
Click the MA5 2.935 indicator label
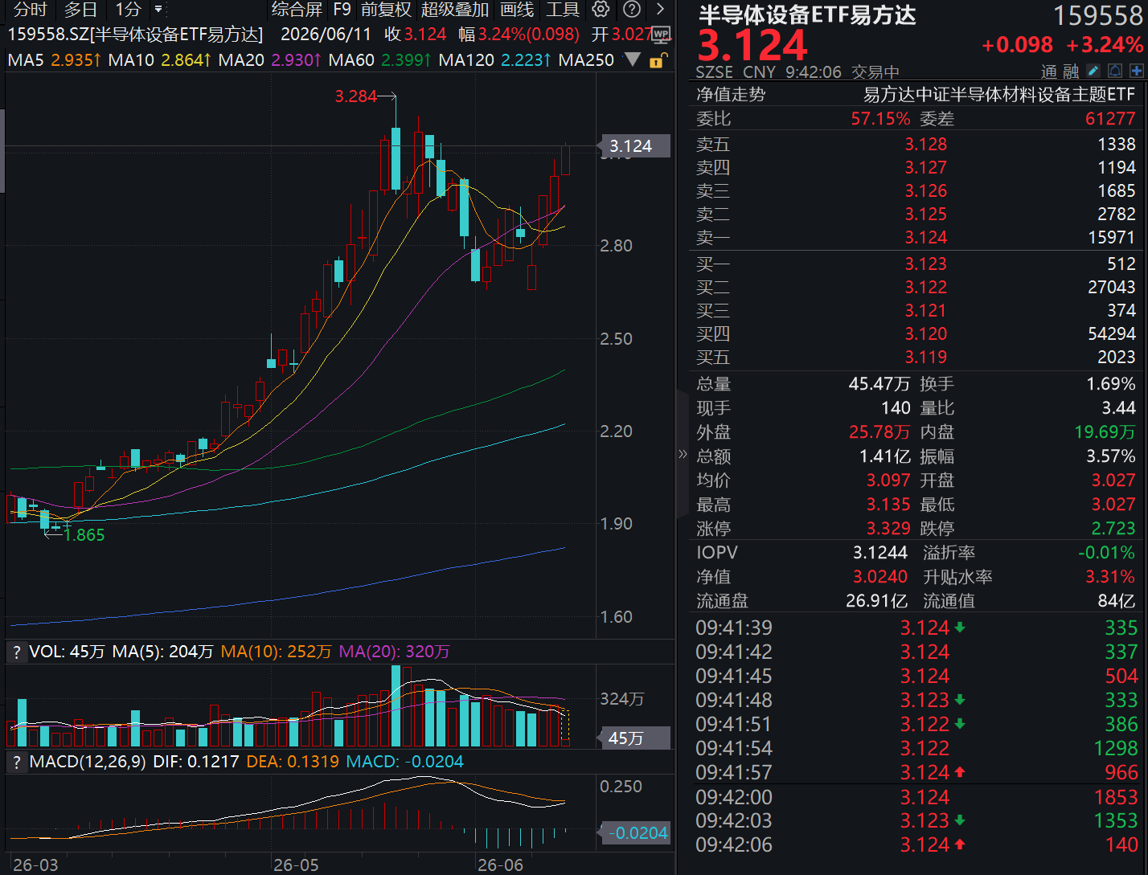(x=55, y=59)
